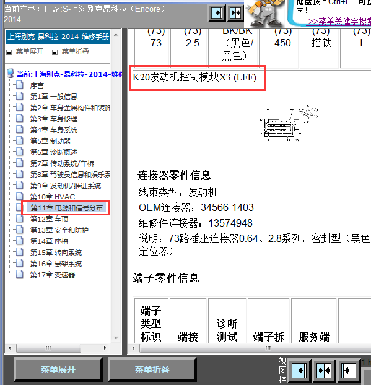Click the top split-view double arrow icon
Image resolution: width=371 pixels, height=385 pixels.
(x=235, y=13)
